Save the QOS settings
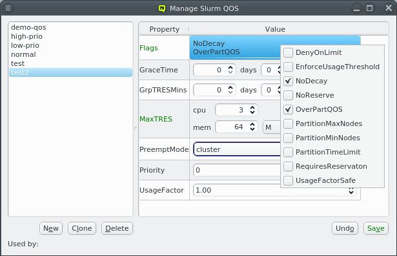The image size is (397, 256). pos(376,228)
